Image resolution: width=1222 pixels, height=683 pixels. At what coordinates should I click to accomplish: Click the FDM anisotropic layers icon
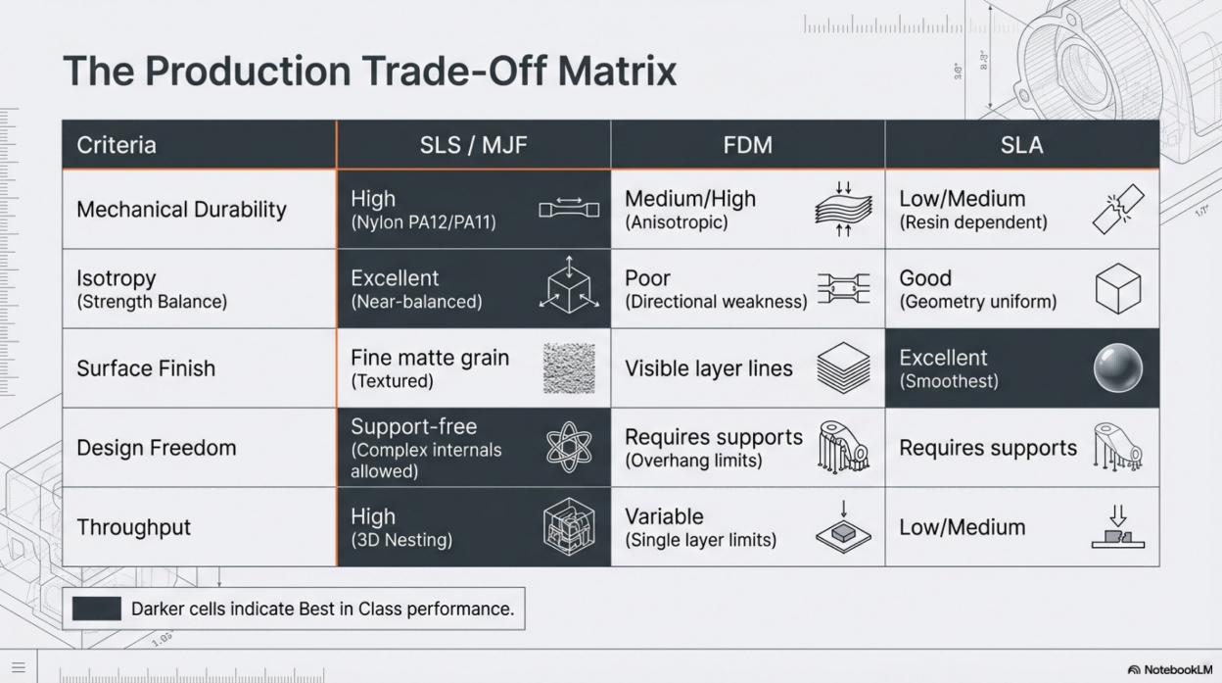tap(843, 209)
